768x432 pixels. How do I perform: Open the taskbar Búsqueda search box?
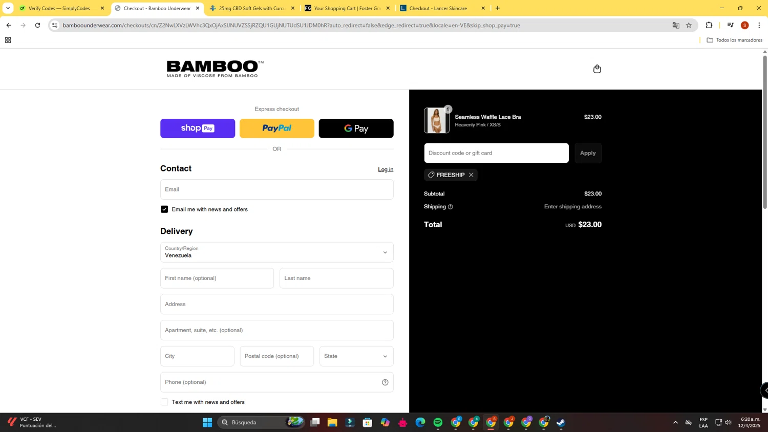tap(262, 422)
